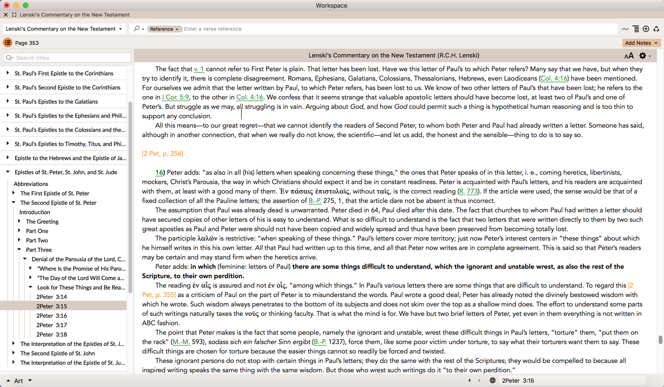Collapse The Second Epistle of St. Peter

click(x=13, y=202)
